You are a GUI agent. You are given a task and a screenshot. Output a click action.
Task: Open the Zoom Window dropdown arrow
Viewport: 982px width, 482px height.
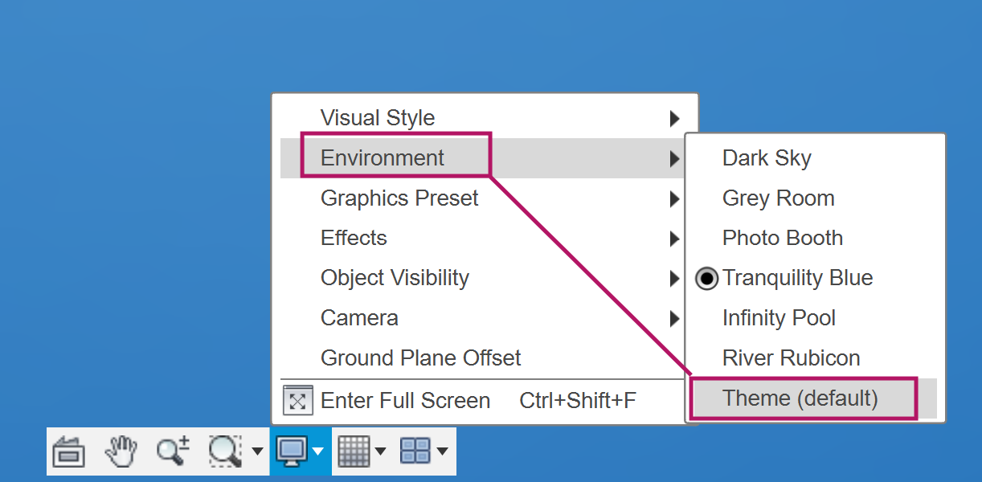tap(257, 451)
